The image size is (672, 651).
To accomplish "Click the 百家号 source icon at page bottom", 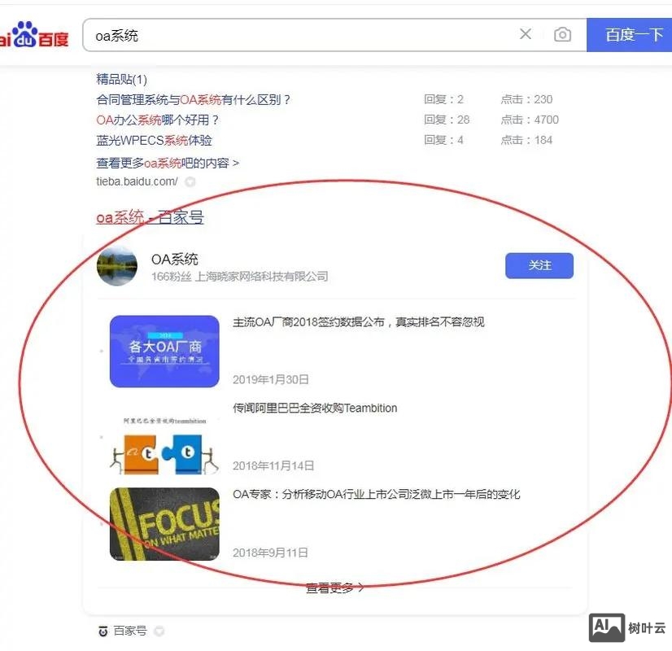I will tap(103, 631).
